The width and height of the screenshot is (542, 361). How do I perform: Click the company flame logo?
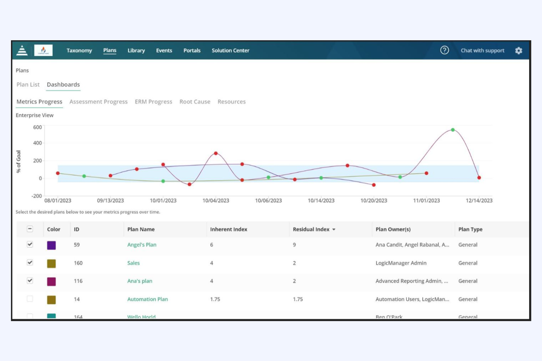(x=44, y=50)
